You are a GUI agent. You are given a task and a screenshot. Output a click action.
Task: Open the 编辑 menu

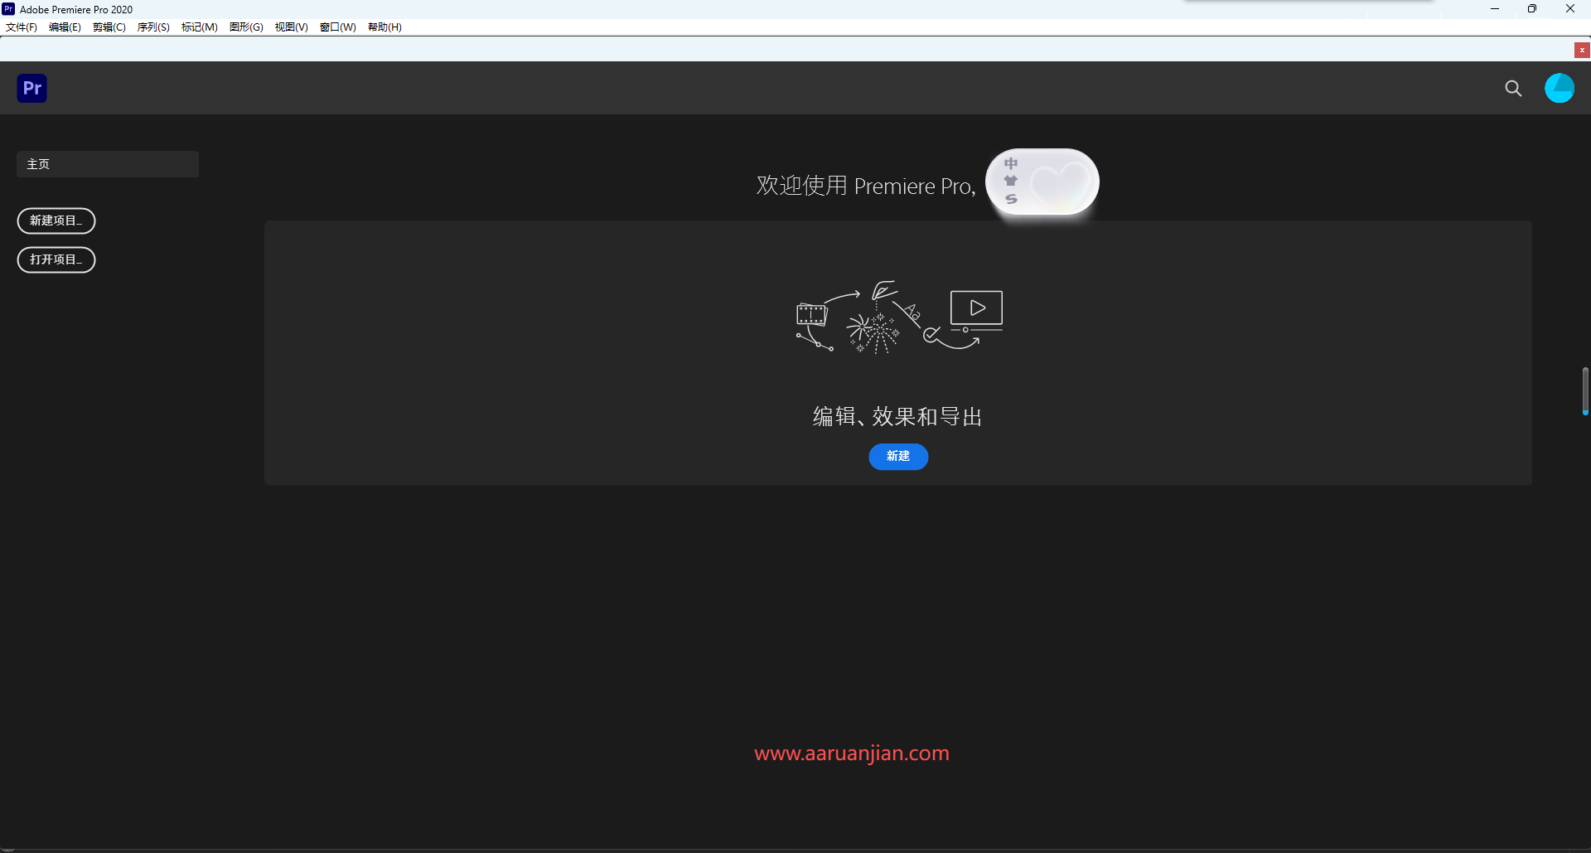pyautogui.click(x=65, y=27)
